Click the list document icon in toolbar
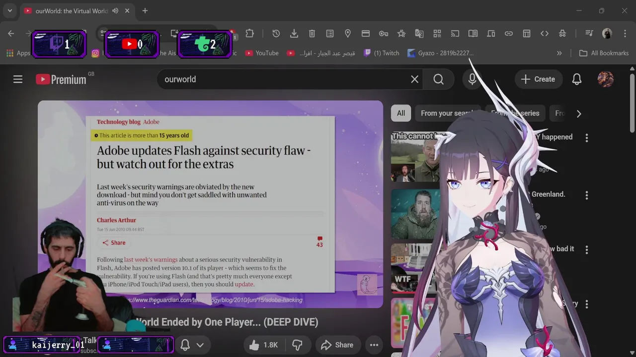636x357 pixels. point(330,33)
